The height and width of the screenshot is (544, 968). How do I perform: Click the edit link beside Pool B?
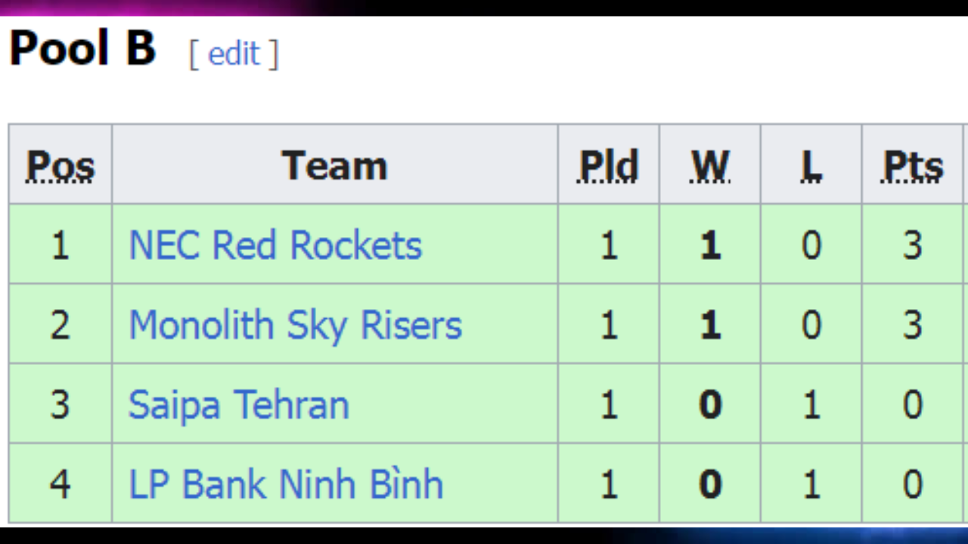click(x=234, y=54)
